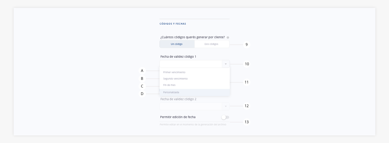Select the "Dos códigos" option
This screenshot has height=143, width=389.
point(212,44)
